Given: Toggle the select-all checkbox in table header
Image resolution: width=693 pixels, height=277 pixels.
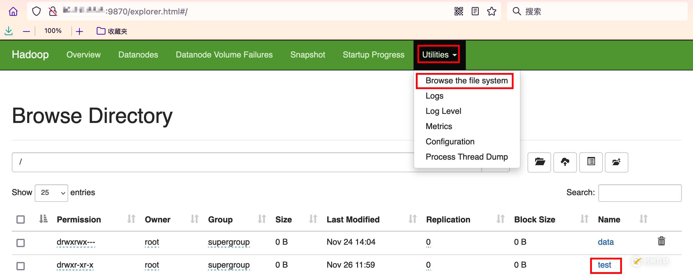Looking at the screenshot, I should pos(21,219).
